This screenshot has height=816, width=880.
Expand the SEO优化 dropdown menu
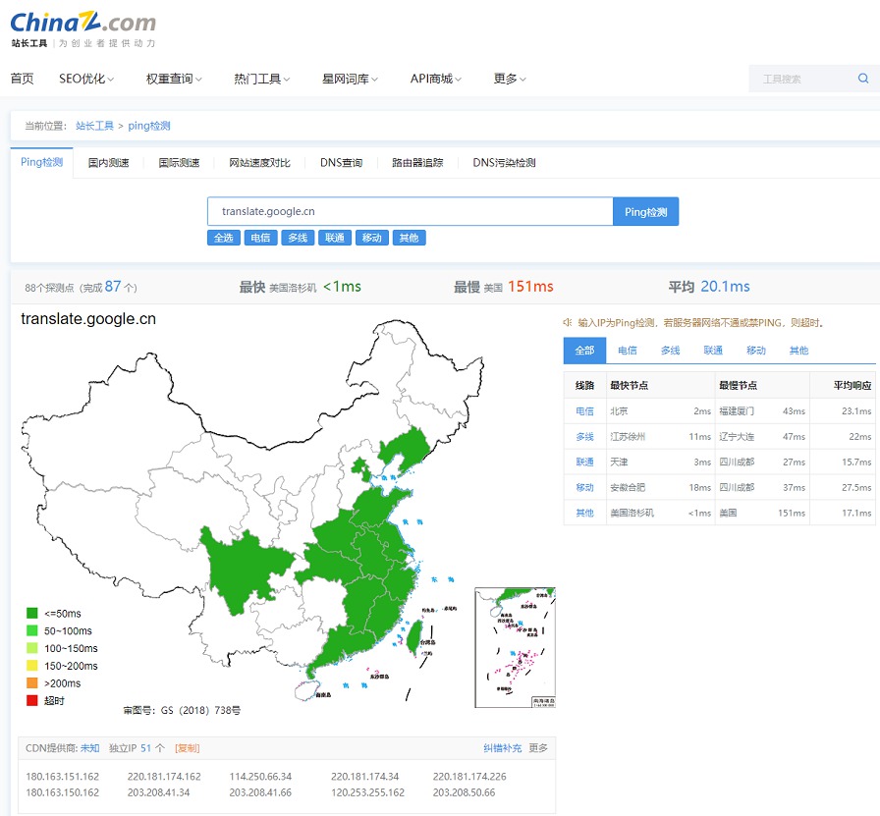(86, 79)
